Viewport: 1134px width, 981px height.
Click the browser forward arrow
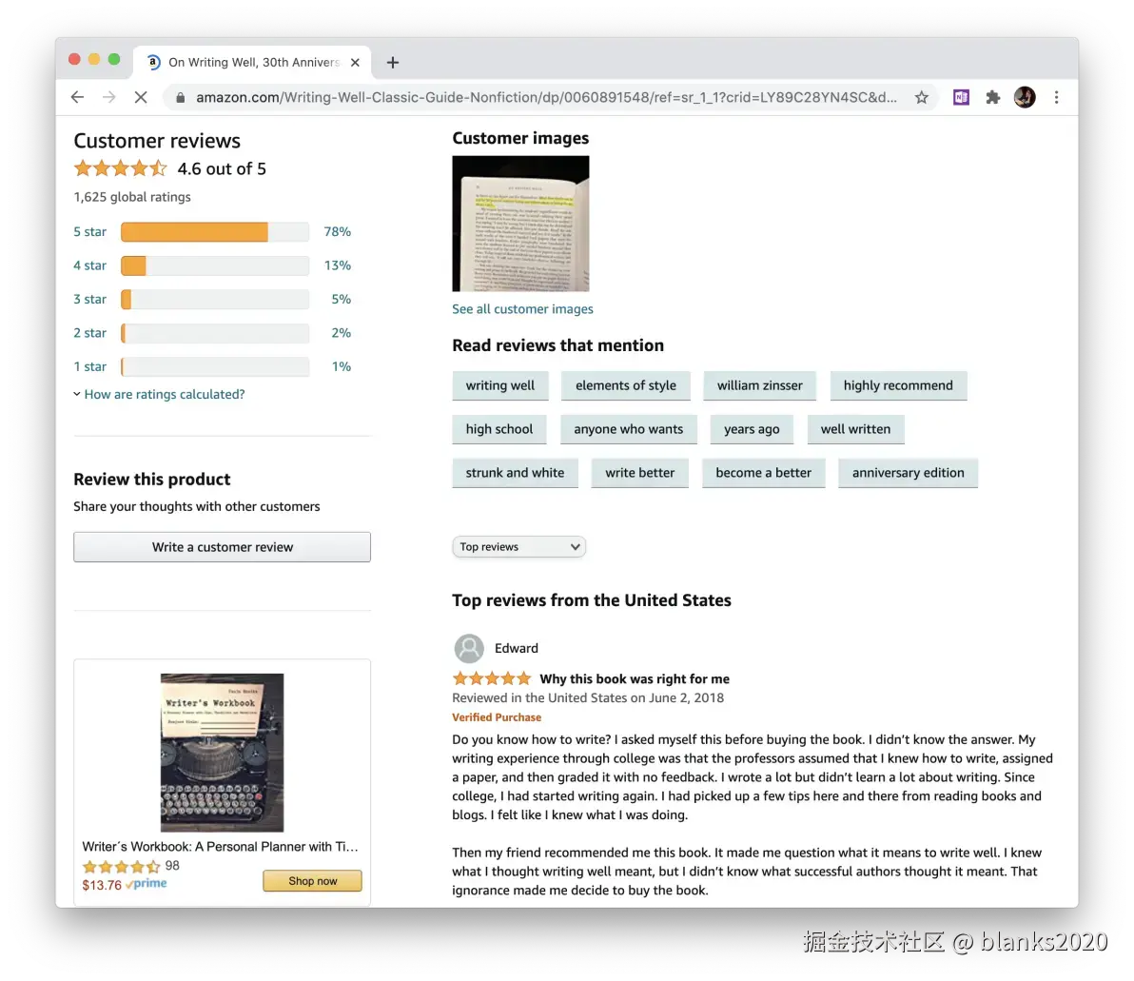[x=108, y=97]
